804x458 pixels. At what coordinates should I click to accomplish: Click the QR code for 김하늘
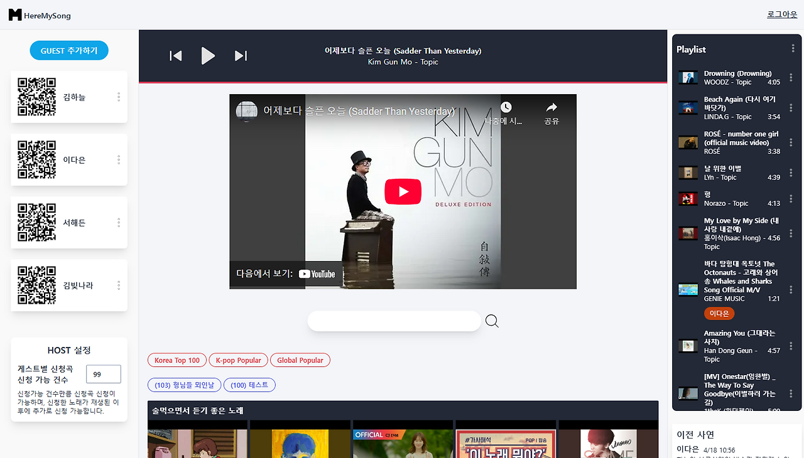[36, 97]
